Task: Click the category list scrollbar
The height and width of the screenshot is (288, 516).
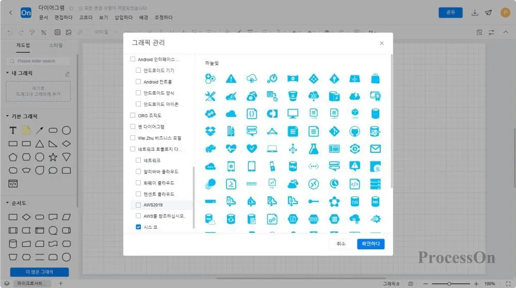Action: pyautogui.click(x=193, y=197)
